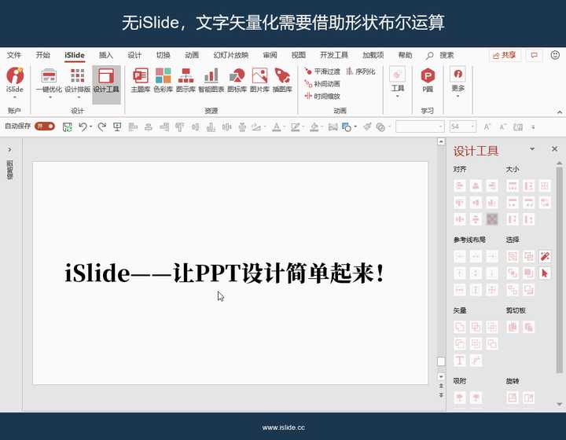Click 补间动画 animation option

click(x=322, y=83)
